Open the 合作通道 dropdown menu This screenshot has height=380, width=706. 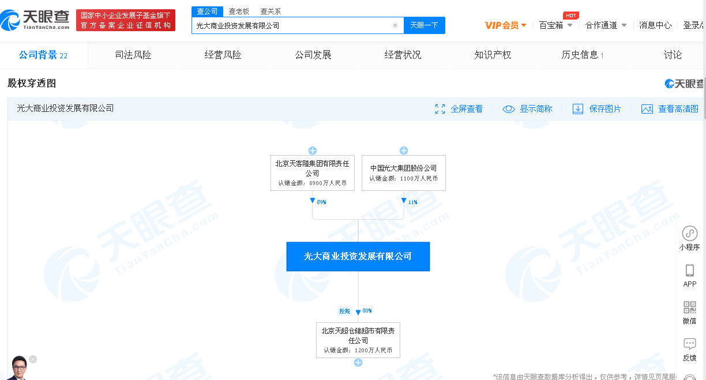[x=606, y=25]
